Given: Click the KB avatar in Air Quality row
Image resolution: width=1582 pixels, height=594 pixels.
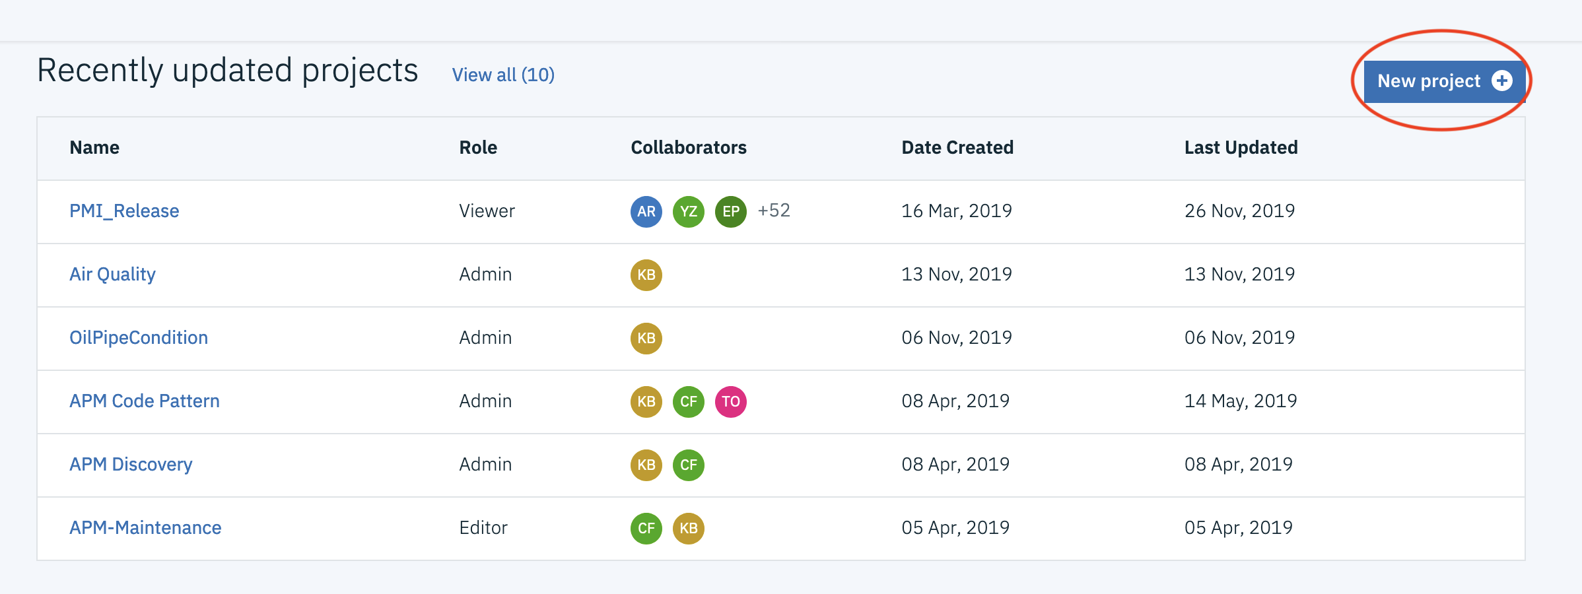Looking at the screenshot, I should [646, 275].
